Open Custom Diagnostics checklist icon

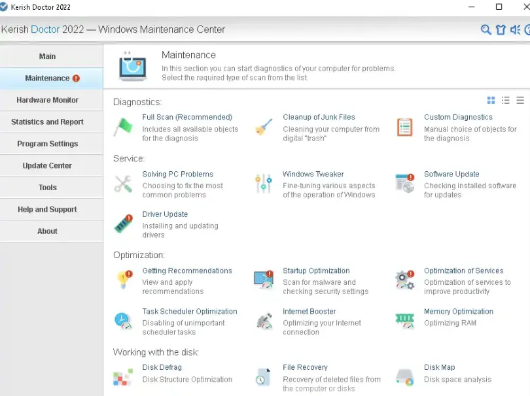[405, 127]
